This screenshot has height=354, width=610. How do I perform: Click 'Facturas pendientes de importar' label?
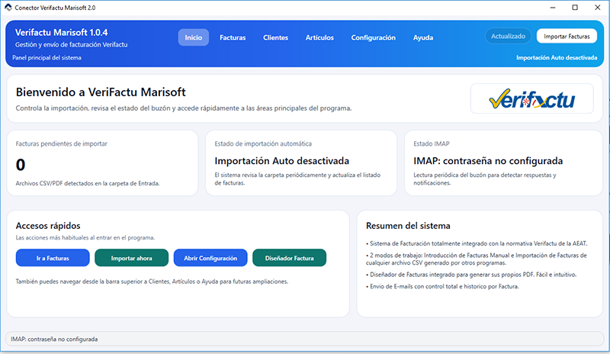tap(62, 143)
